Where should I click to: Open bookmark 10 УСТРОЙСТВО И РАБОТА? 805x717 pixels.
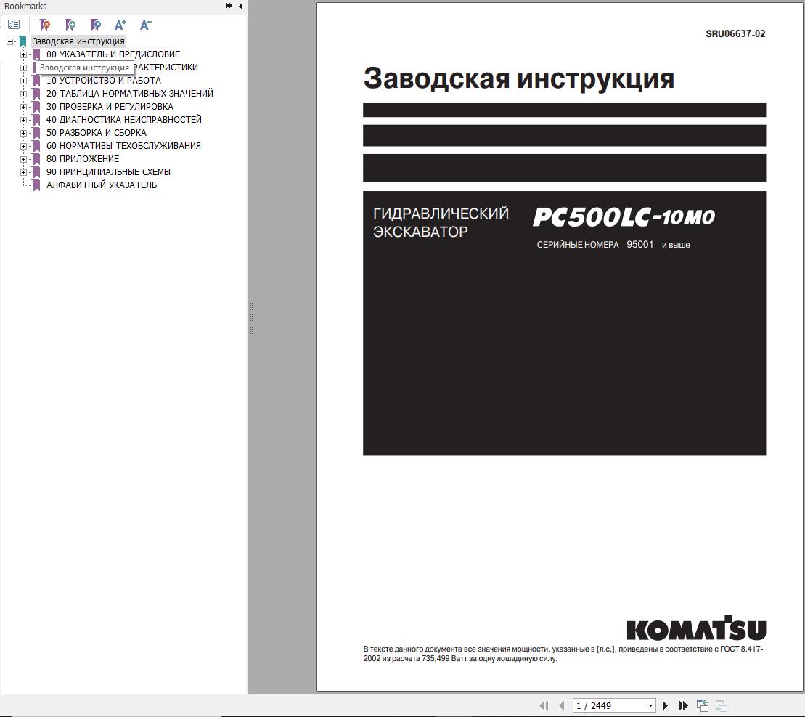(x=104, y=81)
